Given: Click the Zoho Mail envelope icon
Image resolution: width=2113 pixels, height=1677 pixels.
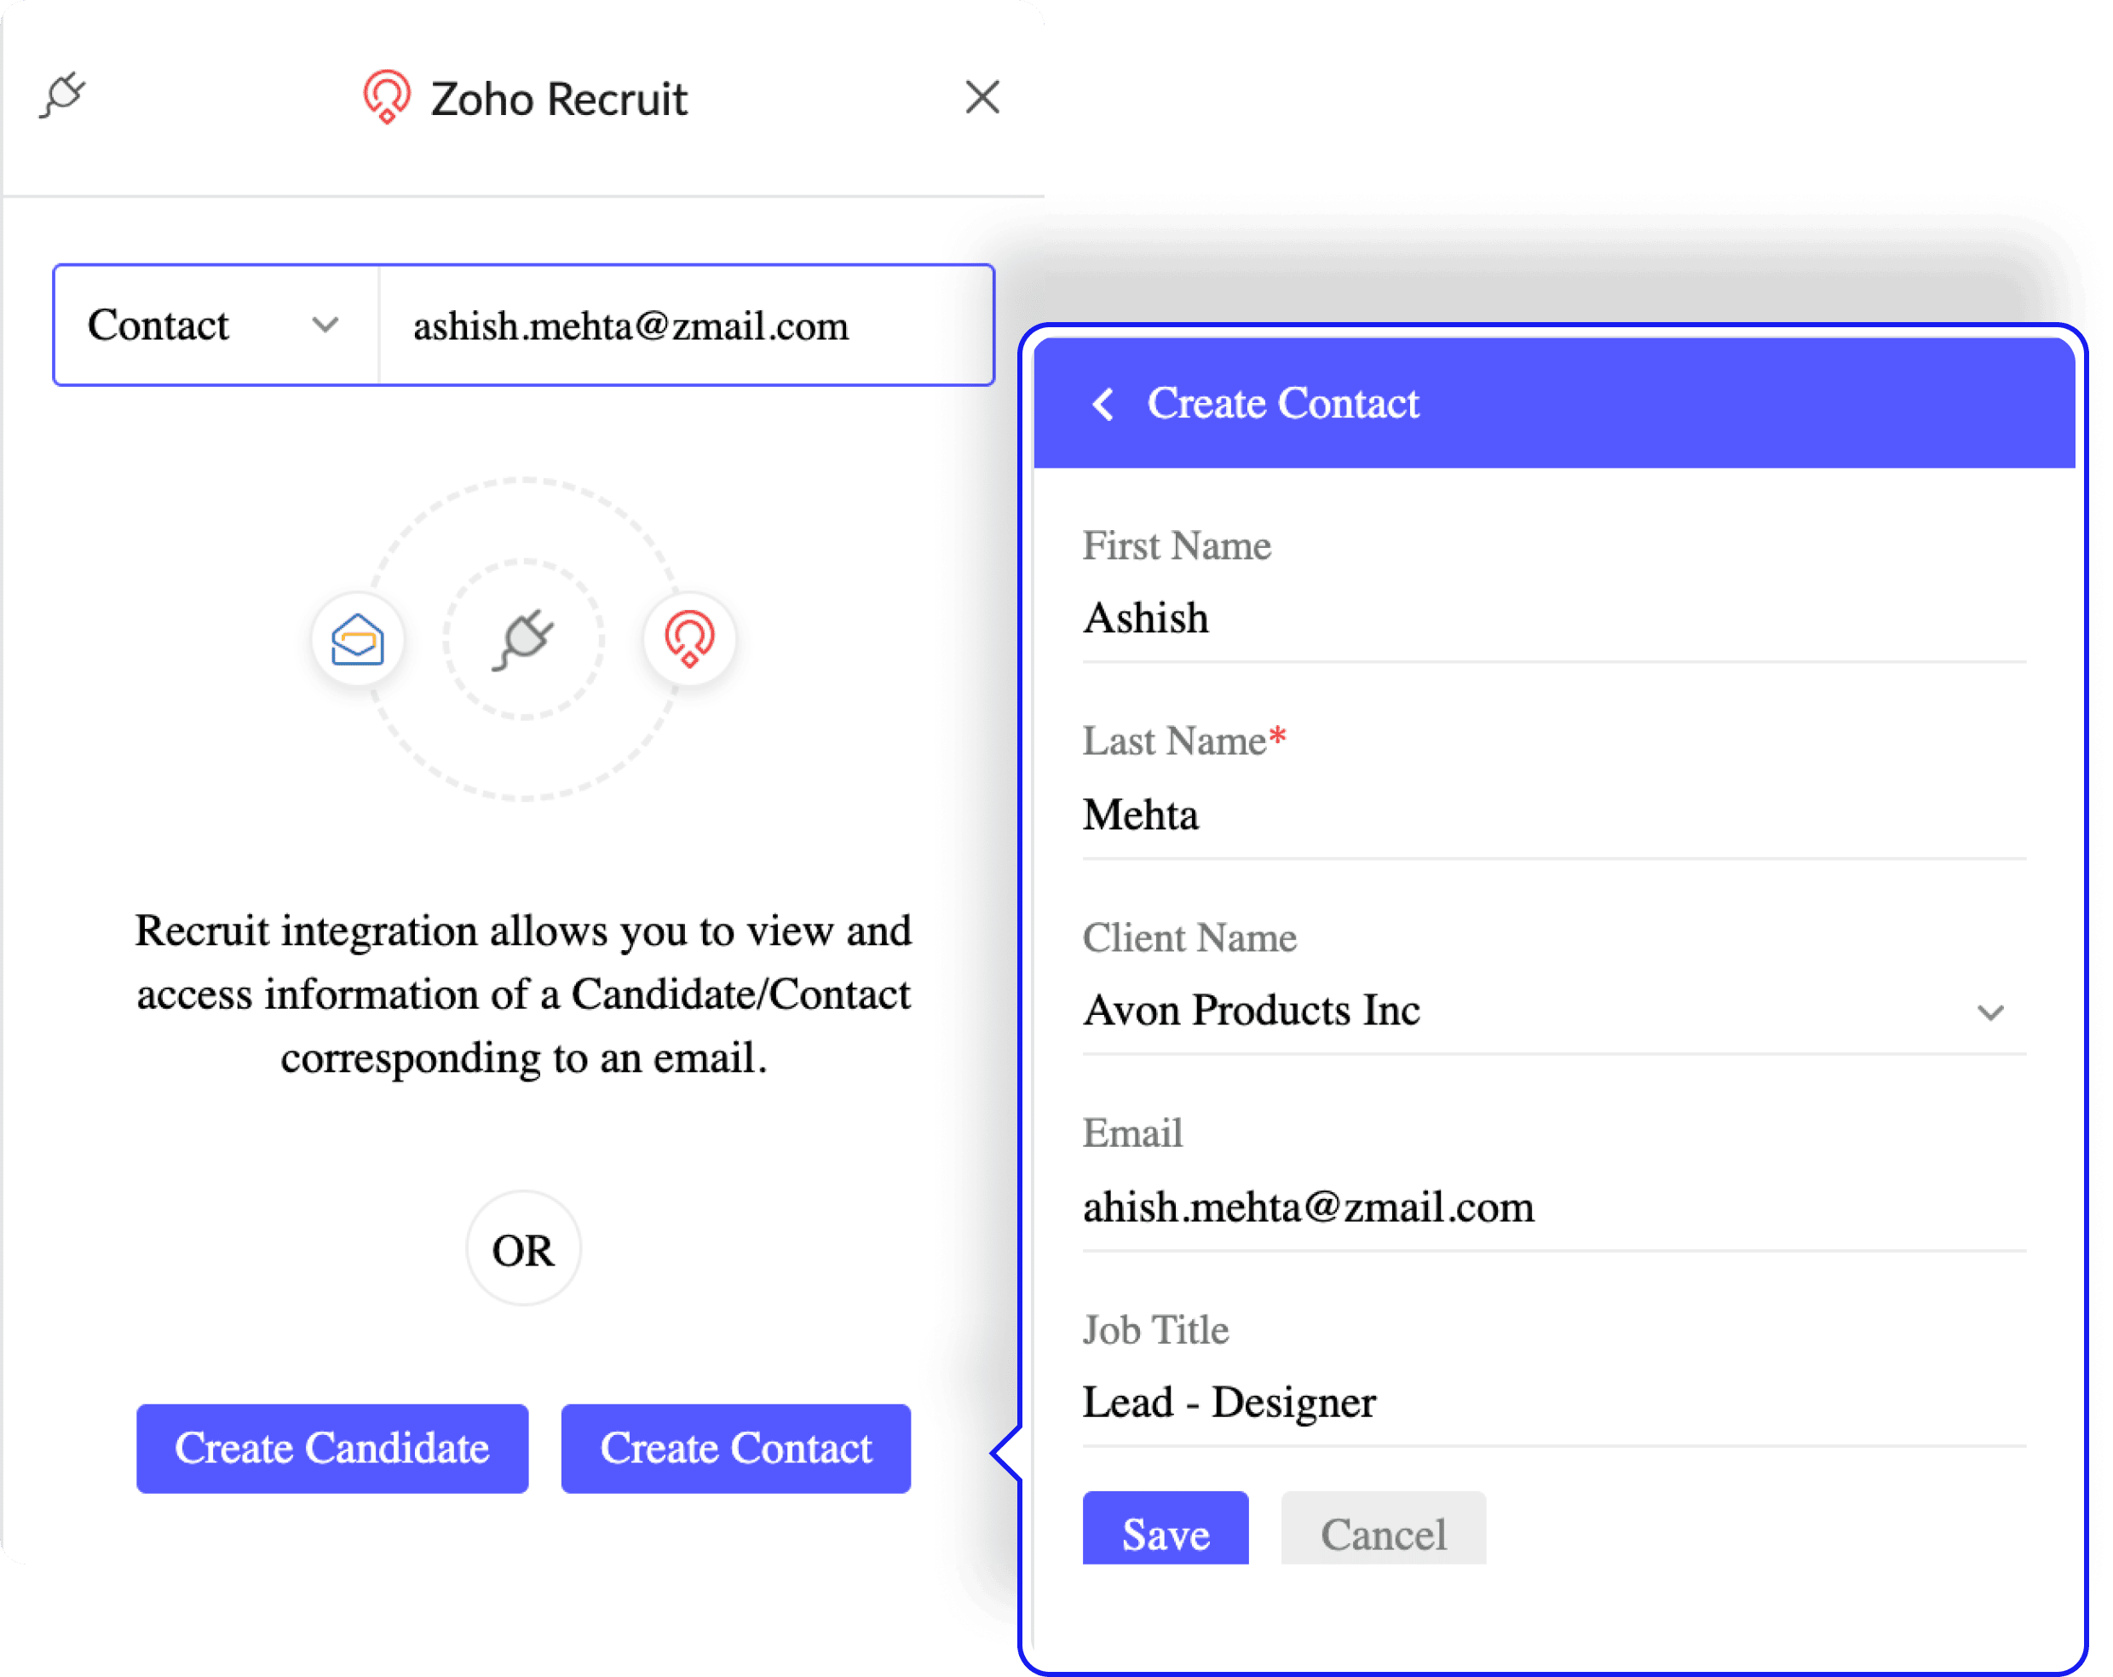Looking at the screenshot, I should click(357, 640).
